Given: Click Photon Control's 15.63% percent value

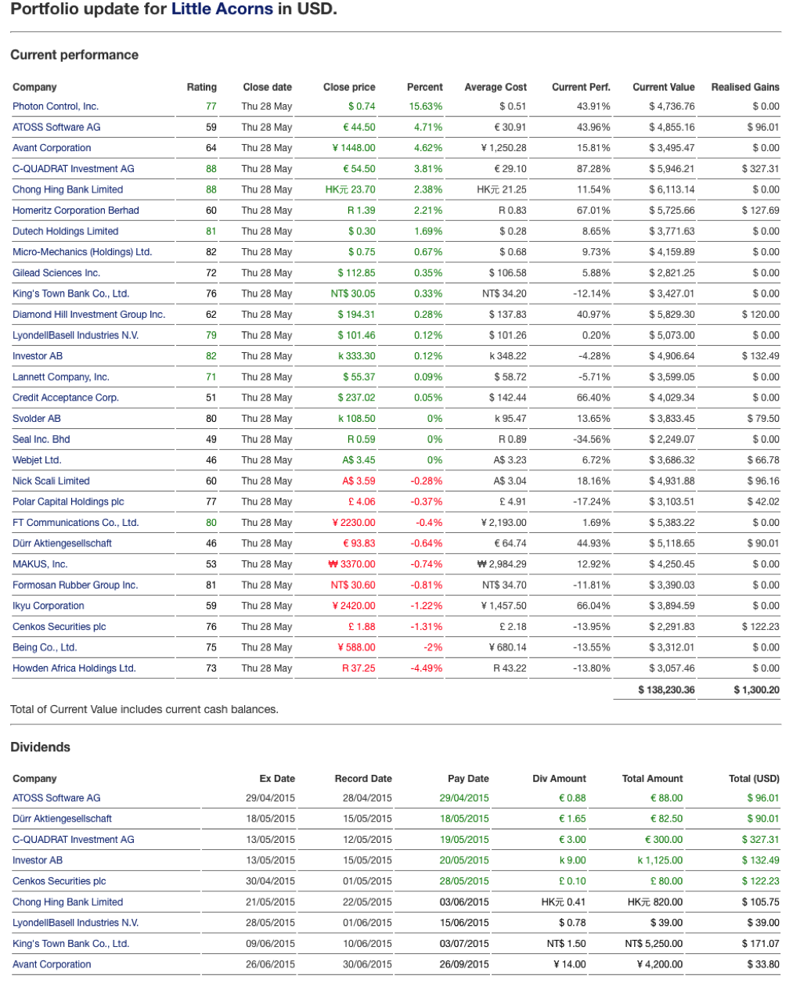Looking at the screenshot, I should click(x=426, y=106).
